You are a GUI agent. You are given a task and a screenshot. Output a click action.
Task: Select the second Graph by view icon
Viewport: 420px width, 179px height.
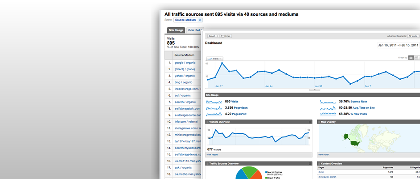click(416, 58)
